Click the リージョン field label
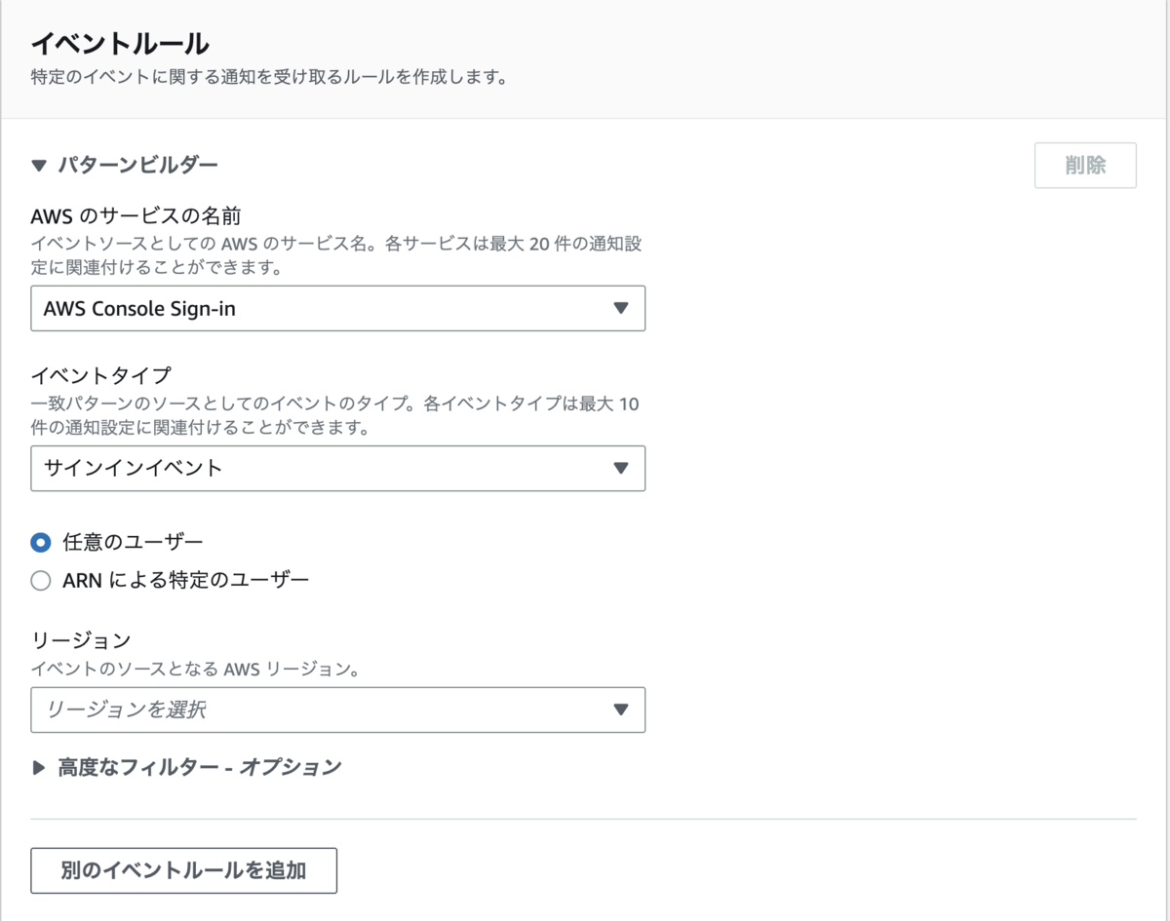The width and height of the screenshot is (1170, 921). [x=81, y=640]
